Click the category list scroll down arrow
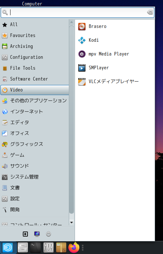This screenshot has width=163, height=254. click(71, 222)
